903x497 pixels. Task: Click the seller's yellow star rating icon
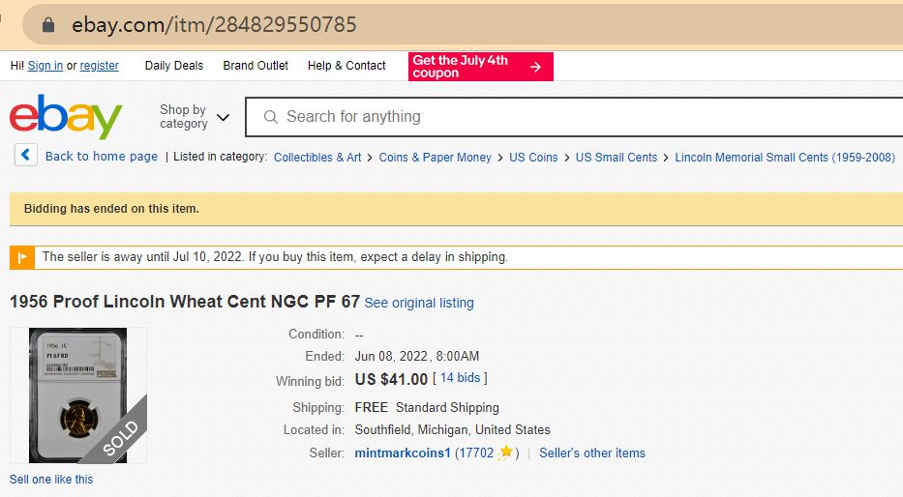pos(505,453)
